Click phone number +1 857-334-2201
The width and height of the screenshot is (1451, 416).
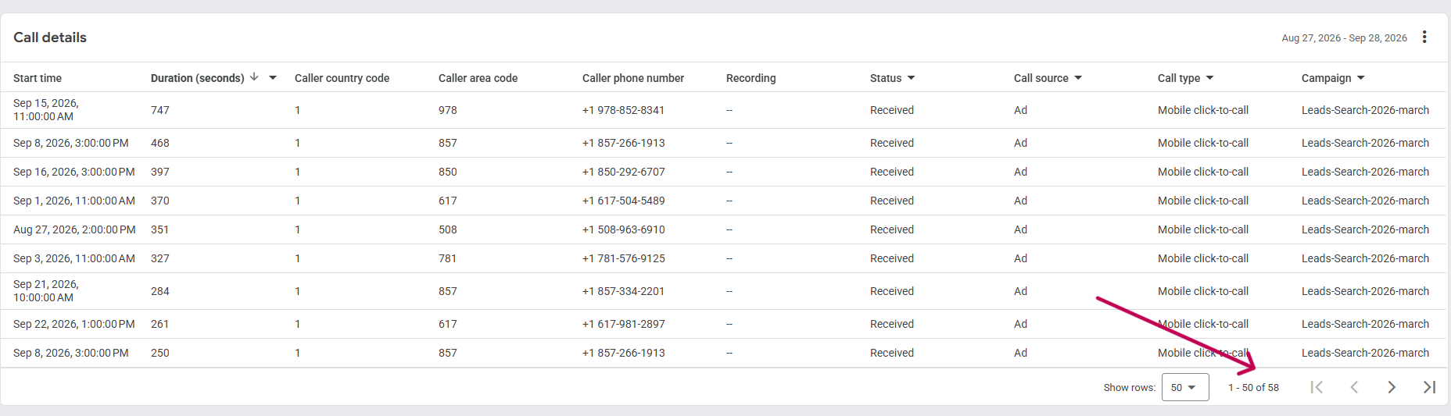[623, 291]
